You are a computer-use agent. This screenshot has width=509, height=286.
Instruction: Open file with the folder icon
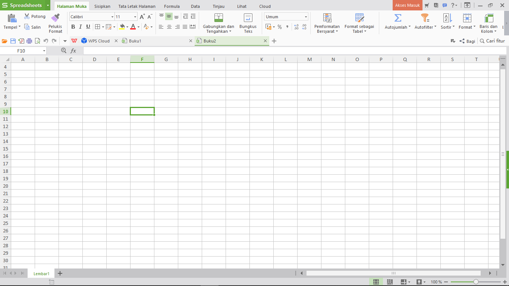click(x=5, y=41)
